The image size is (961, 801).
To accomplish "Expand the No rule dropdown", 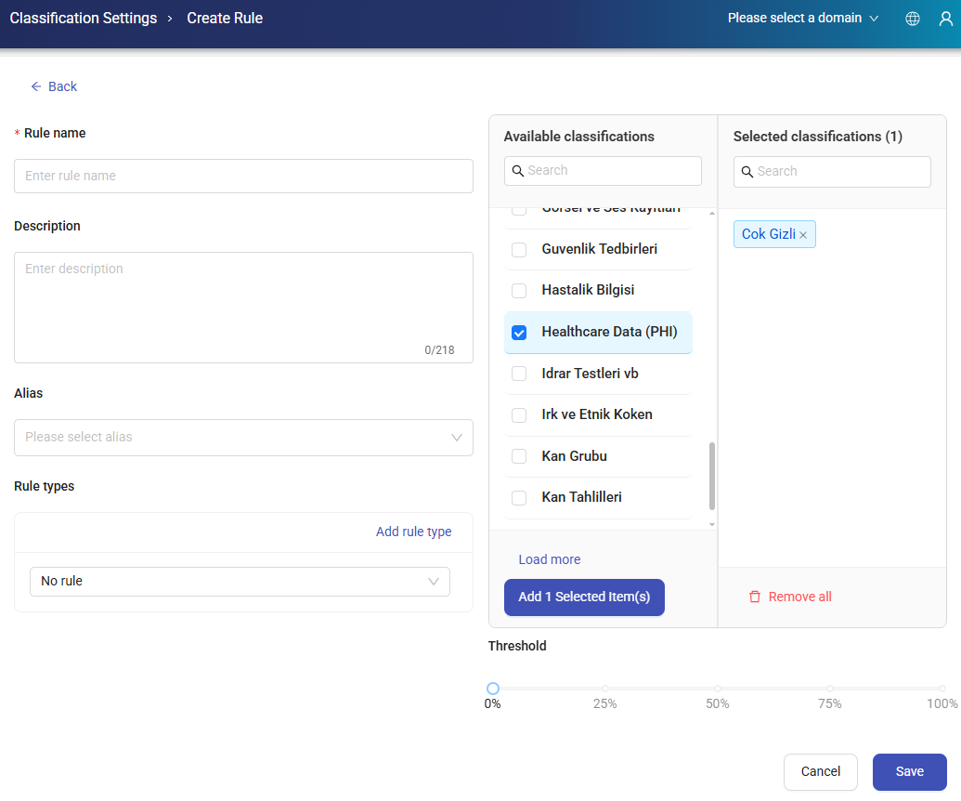I will coord(240,581).
